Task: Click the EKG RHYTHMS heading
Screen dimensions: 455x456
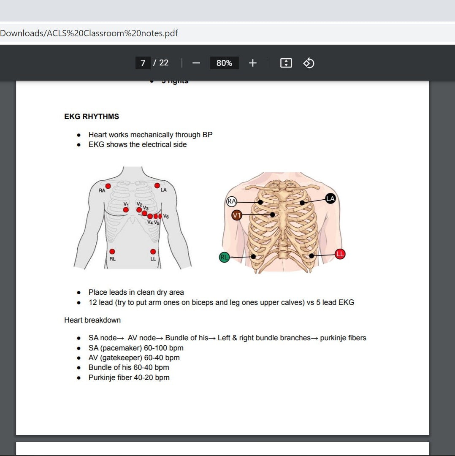Action: 91,117
